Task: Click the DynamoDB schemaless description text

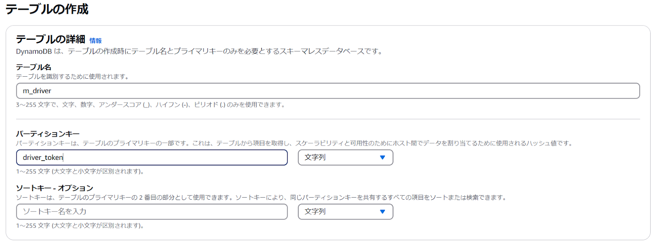Action: [199, 52]
